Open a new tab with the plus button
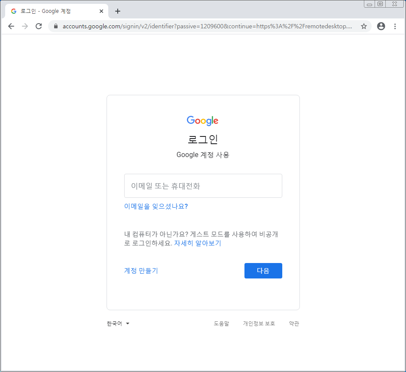Viewport: 406px width, 372px height. [118, 11]
